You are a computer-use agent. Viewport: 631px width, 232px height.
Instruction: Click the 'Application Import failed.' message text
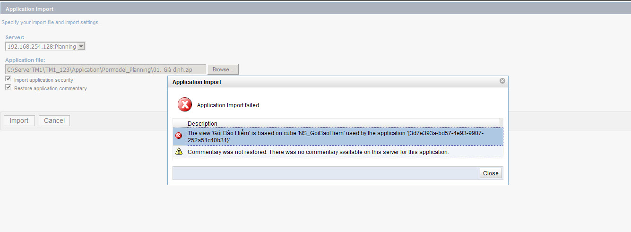228,105
